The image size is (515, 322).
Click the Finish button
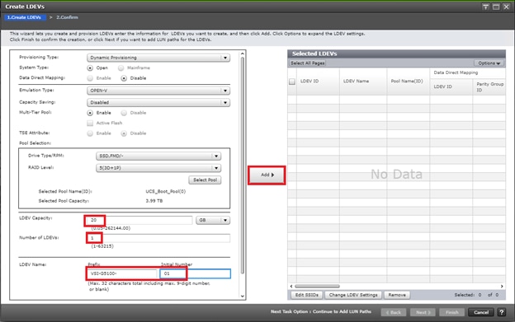click(x=452, y=312)
